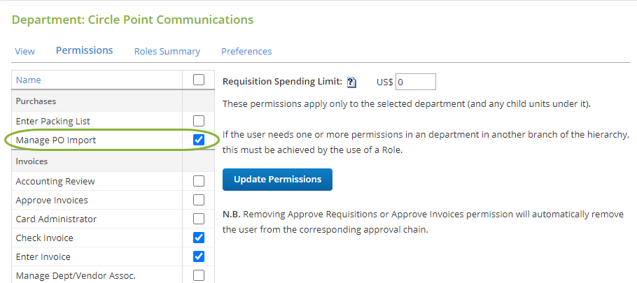
Task: Check the Card Administrator checkbox
Action: click(199, 219)
